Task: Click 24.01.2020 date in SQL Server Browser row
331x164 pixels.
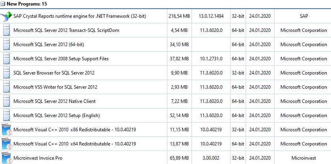Action: pyautogui.click(x=260, y=73)
